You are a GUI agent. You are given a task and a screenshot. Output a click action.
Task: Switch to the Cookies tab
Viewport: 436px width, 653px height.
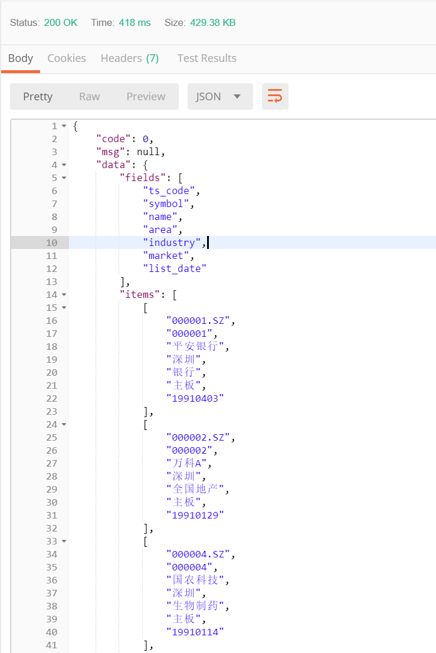tap(67, 58)
